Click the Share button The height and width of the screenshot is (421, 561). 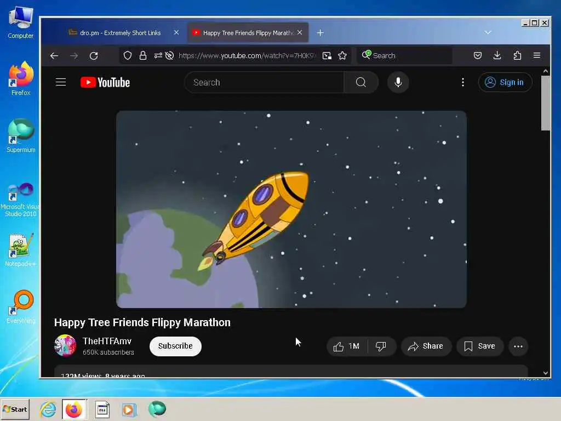[426, 346]
